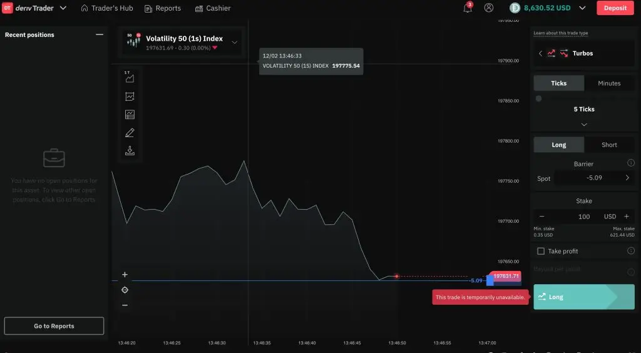
Task: Go back with trade type left arrow
Action: point(540,53)
